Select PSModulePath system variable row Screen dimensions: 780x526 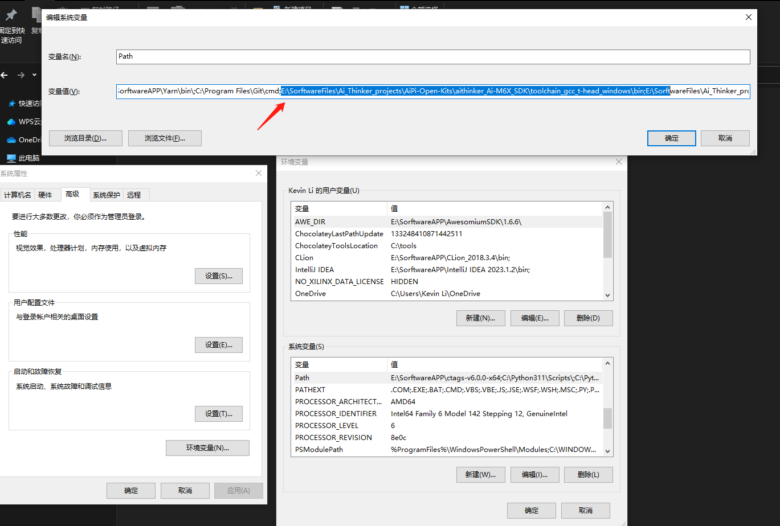coord(447,450)
